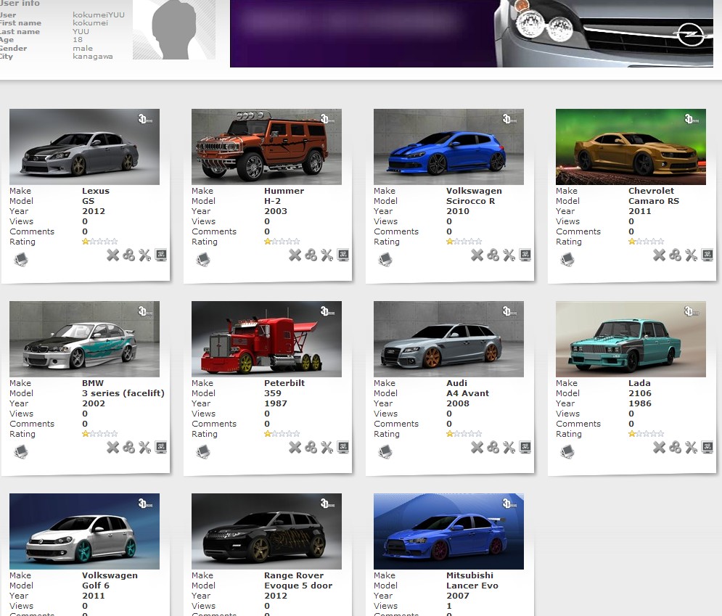Delete the Hummer H-2 with X icon
Viewport: 722px width, 616px height.
pos(295,255)
